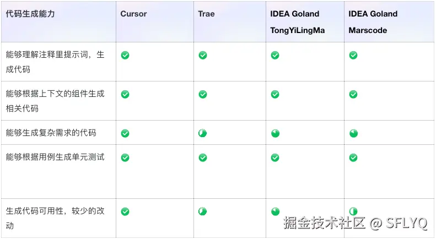
Task: Click TongYiLingMa's pie icon for code usability
Action: [x=275, y=211]
